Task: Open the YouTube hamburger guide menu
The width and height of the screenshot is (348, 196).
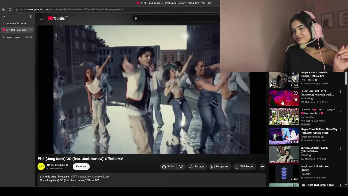Action: click(x=41, y=18)
